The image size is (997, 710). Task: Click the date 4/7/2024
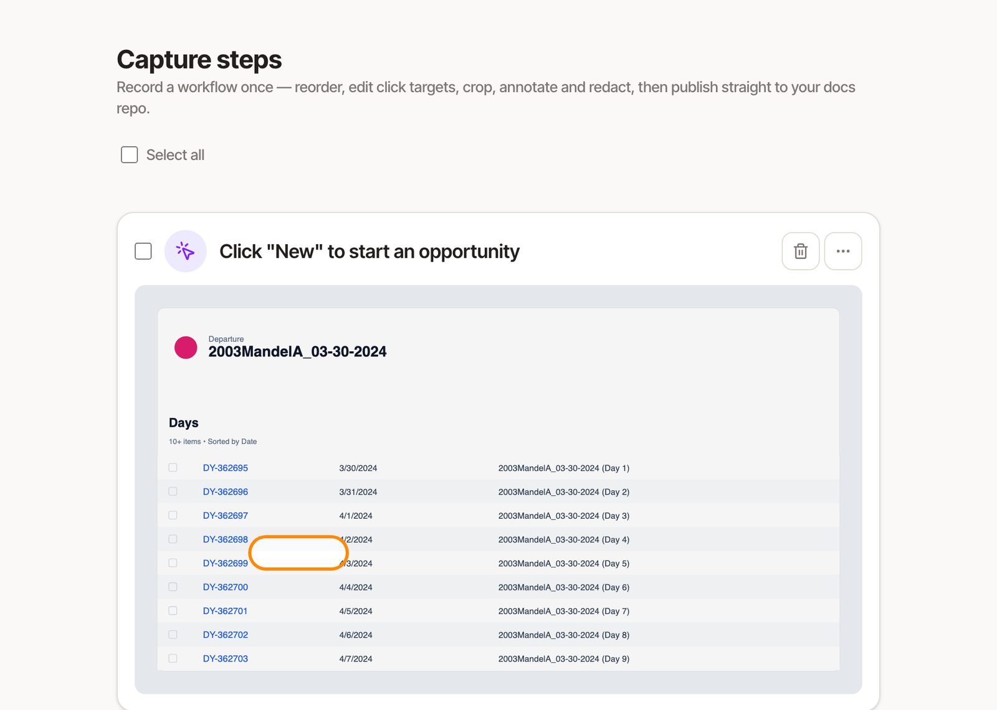(x=355, y=659)
